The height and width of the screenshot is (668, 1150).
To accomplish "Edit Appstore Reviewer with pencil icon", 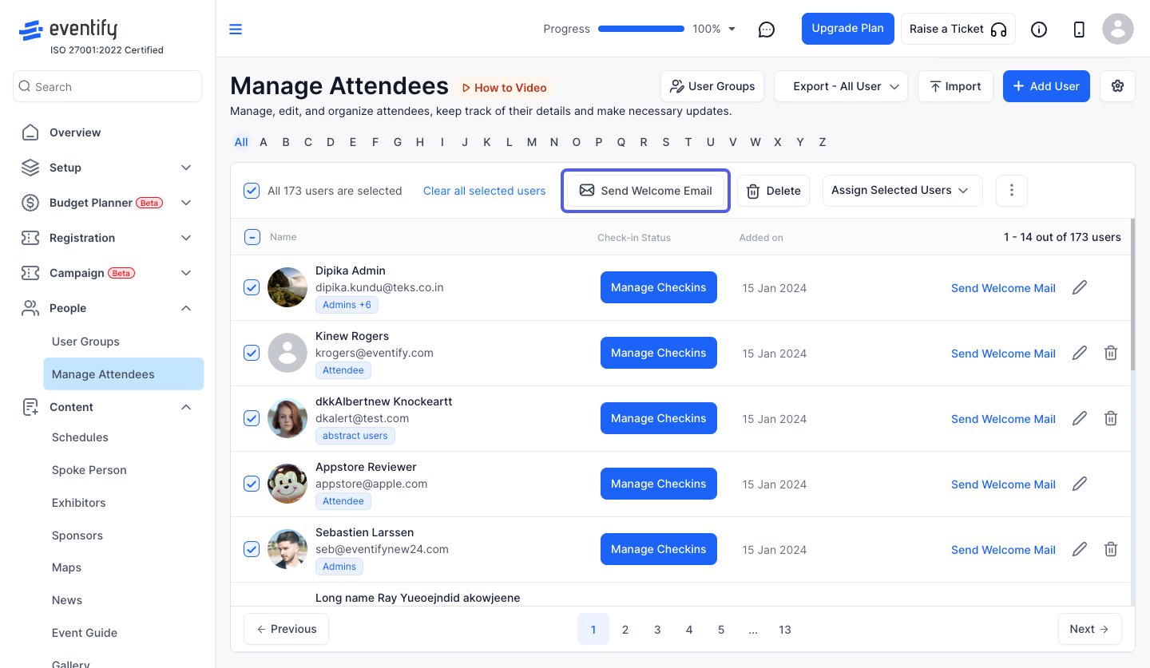I will click(1080, 484).
